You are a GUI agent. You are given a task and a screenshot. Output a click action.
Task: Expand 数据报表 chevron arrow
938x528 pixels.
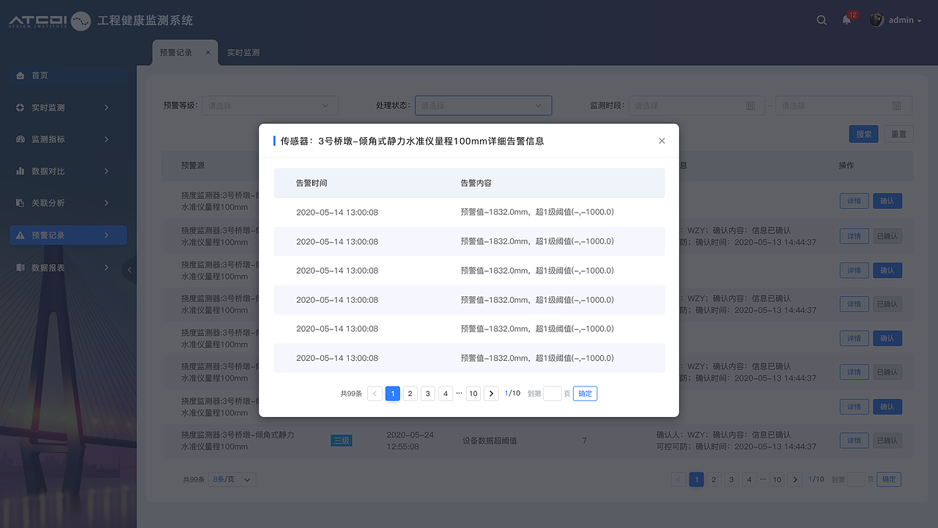[106, 268]
